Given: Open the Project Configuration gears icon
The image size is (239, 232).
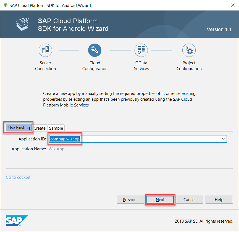Looking at the screenshot, I should point(189,50).
